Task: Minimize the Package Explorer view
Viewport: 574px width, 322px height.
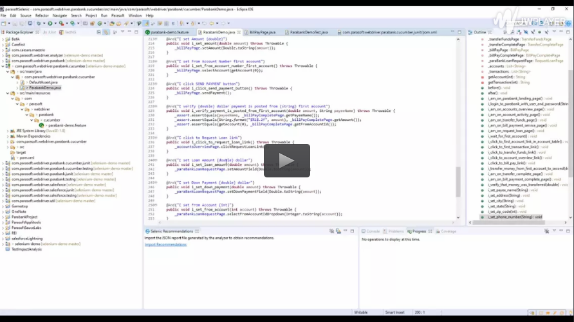Action: pos(129,32)
